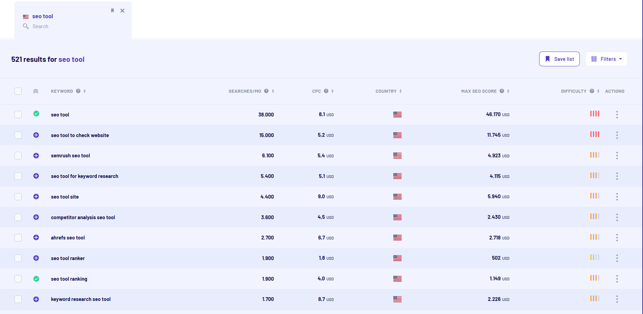The height and width of the screenshot is (314, 643).
Task: Click the grouping icon in the table header
Action: [36, 91]
